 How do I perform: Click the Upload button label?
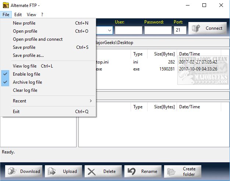[70, 171]
